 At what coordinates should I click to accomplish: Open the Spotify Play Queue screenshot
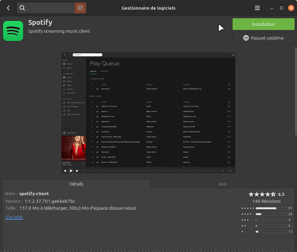coord(148,113)
